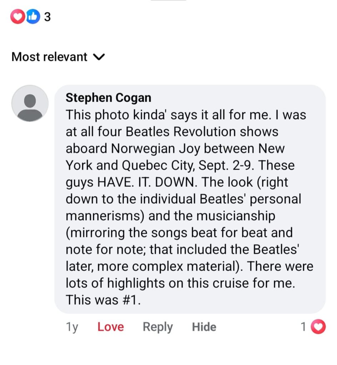Screen dimensions: 337x365
Task: Click the blue thumbs-up reaction icon
Action: click(x=32, y=17)
